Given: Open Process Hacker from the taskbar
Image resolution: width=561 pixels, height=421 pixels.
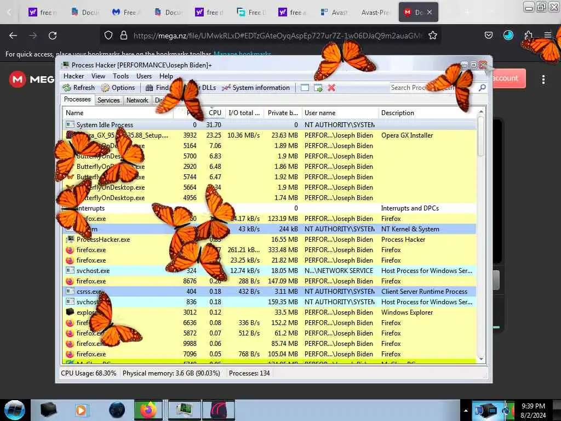Looking at the screenshot, I should pos(184,410).
